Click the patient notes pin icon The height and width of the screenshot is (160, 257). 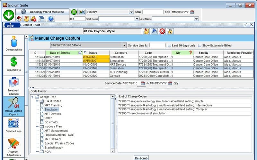[146, 31]
